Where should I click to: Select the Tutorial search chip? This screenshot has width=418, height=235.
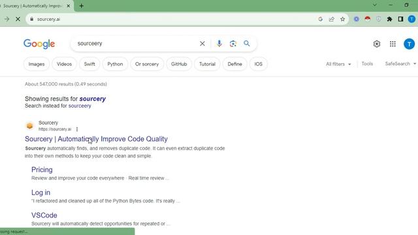207,64
